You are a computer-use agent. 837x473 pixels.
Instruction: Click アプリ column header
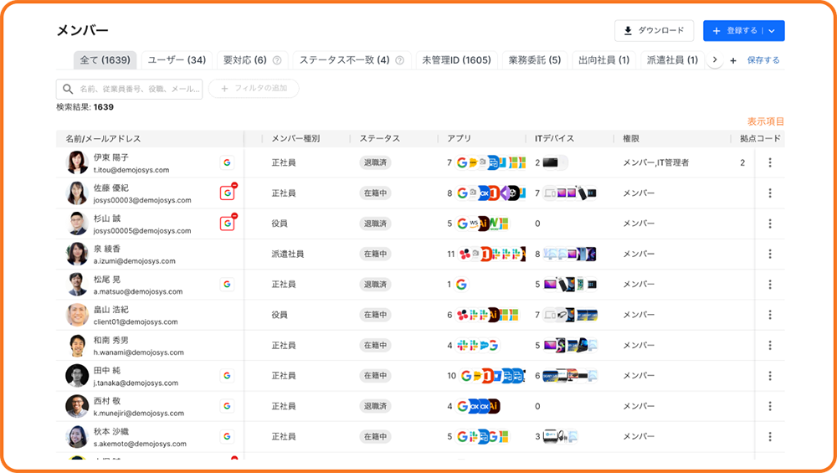459,139
